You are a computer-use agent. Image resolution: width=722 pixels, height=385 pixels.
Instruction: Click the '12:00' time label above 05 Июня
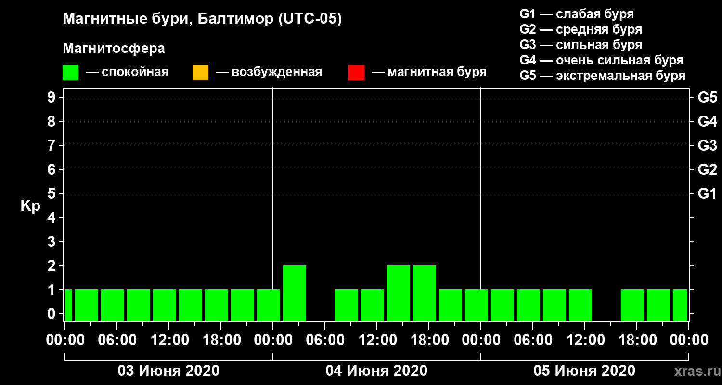585,340
